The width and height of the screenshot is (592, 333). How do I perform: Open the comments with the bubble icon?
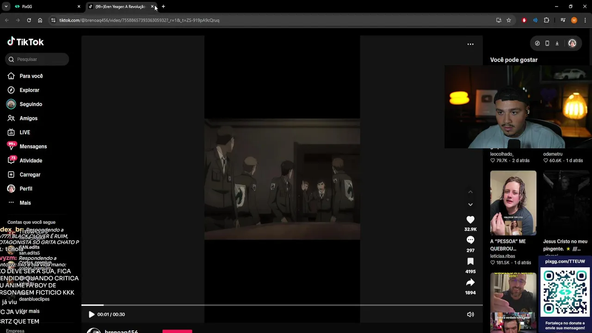pos(470,240)
